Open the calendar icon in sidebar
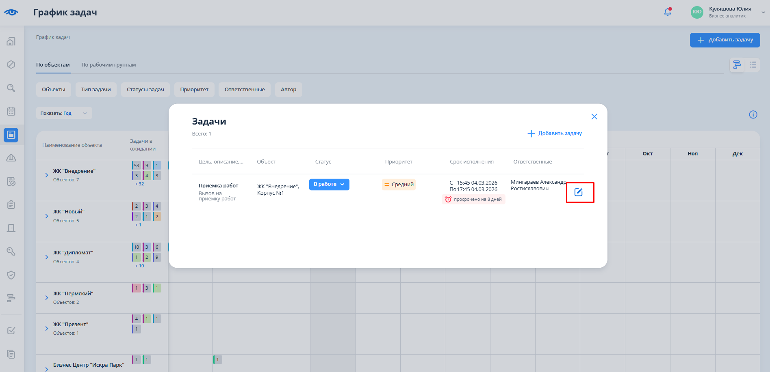This screenshot has width=770, height=372. click(11, 111)
